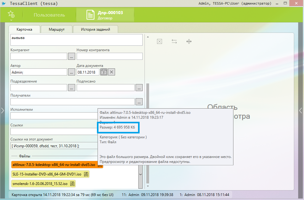Click into the Номер контрагента field
The image size is (304, 200).
click(110, 56)
